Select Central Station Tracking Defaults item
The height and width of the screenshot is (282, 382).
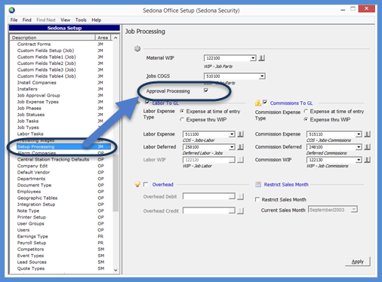coord(53,159)
